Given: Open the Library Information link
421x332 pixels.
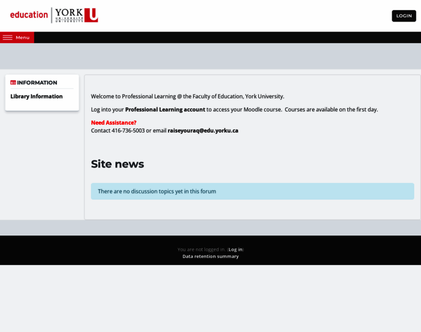Looking at the screenshot, I should point(37,96).
